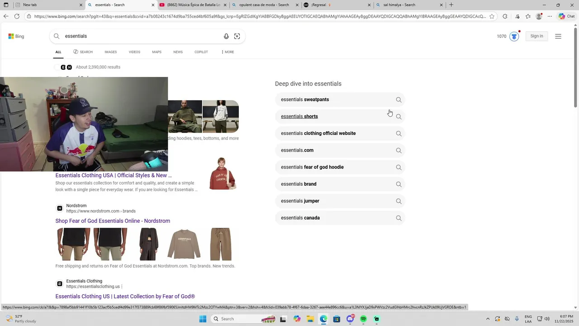Viewport: 579px width, 326px height.
Task: Open Microsoft Store from the taskbar
Action: (x=337, y=319)
